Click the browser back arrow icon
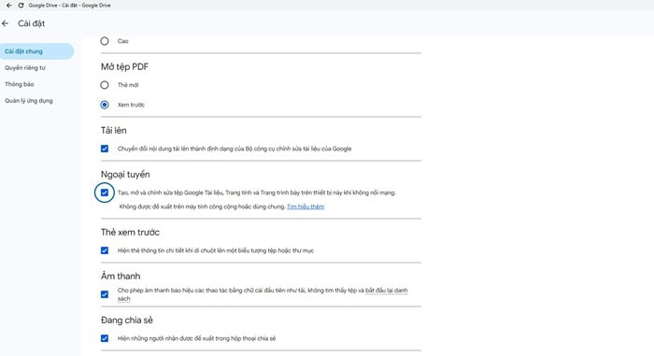 coord(8,6)
